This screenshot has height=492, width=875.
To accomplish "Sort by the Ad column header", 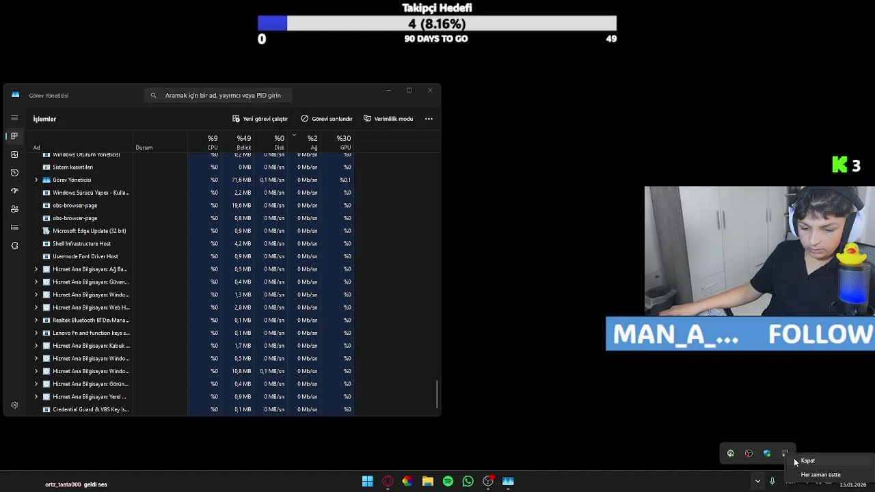I will pos(37,148).
